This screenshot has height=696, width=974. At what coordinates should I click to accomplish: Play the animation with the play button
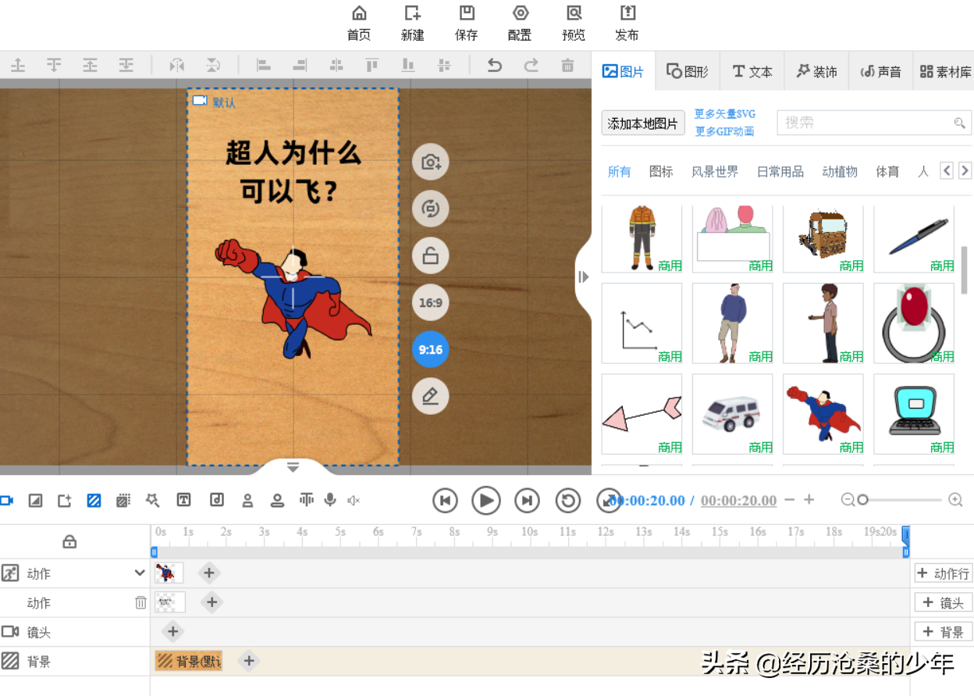(x=486, y=500)
